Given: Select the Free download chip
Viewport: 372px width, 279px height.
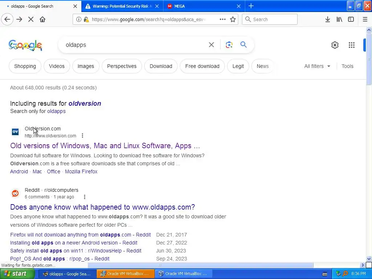Looking at the screenshot, I should pos(202,66).
